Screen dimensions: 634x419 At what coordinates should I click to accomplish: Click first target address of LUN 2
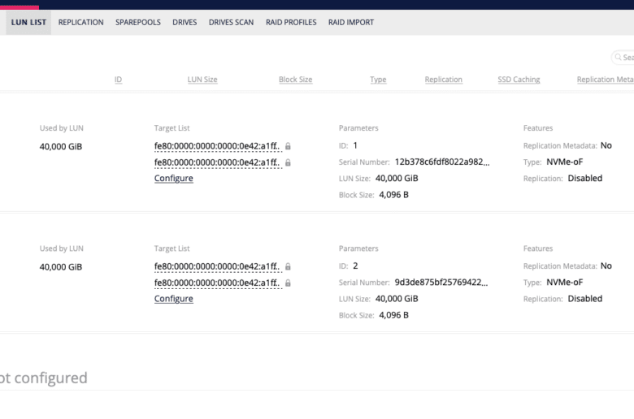217,266
